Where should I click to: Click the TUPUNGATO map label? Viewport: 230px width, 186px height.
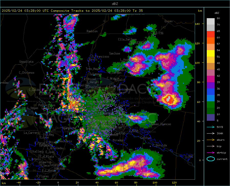pyautogui.click(x=46, y=146)
